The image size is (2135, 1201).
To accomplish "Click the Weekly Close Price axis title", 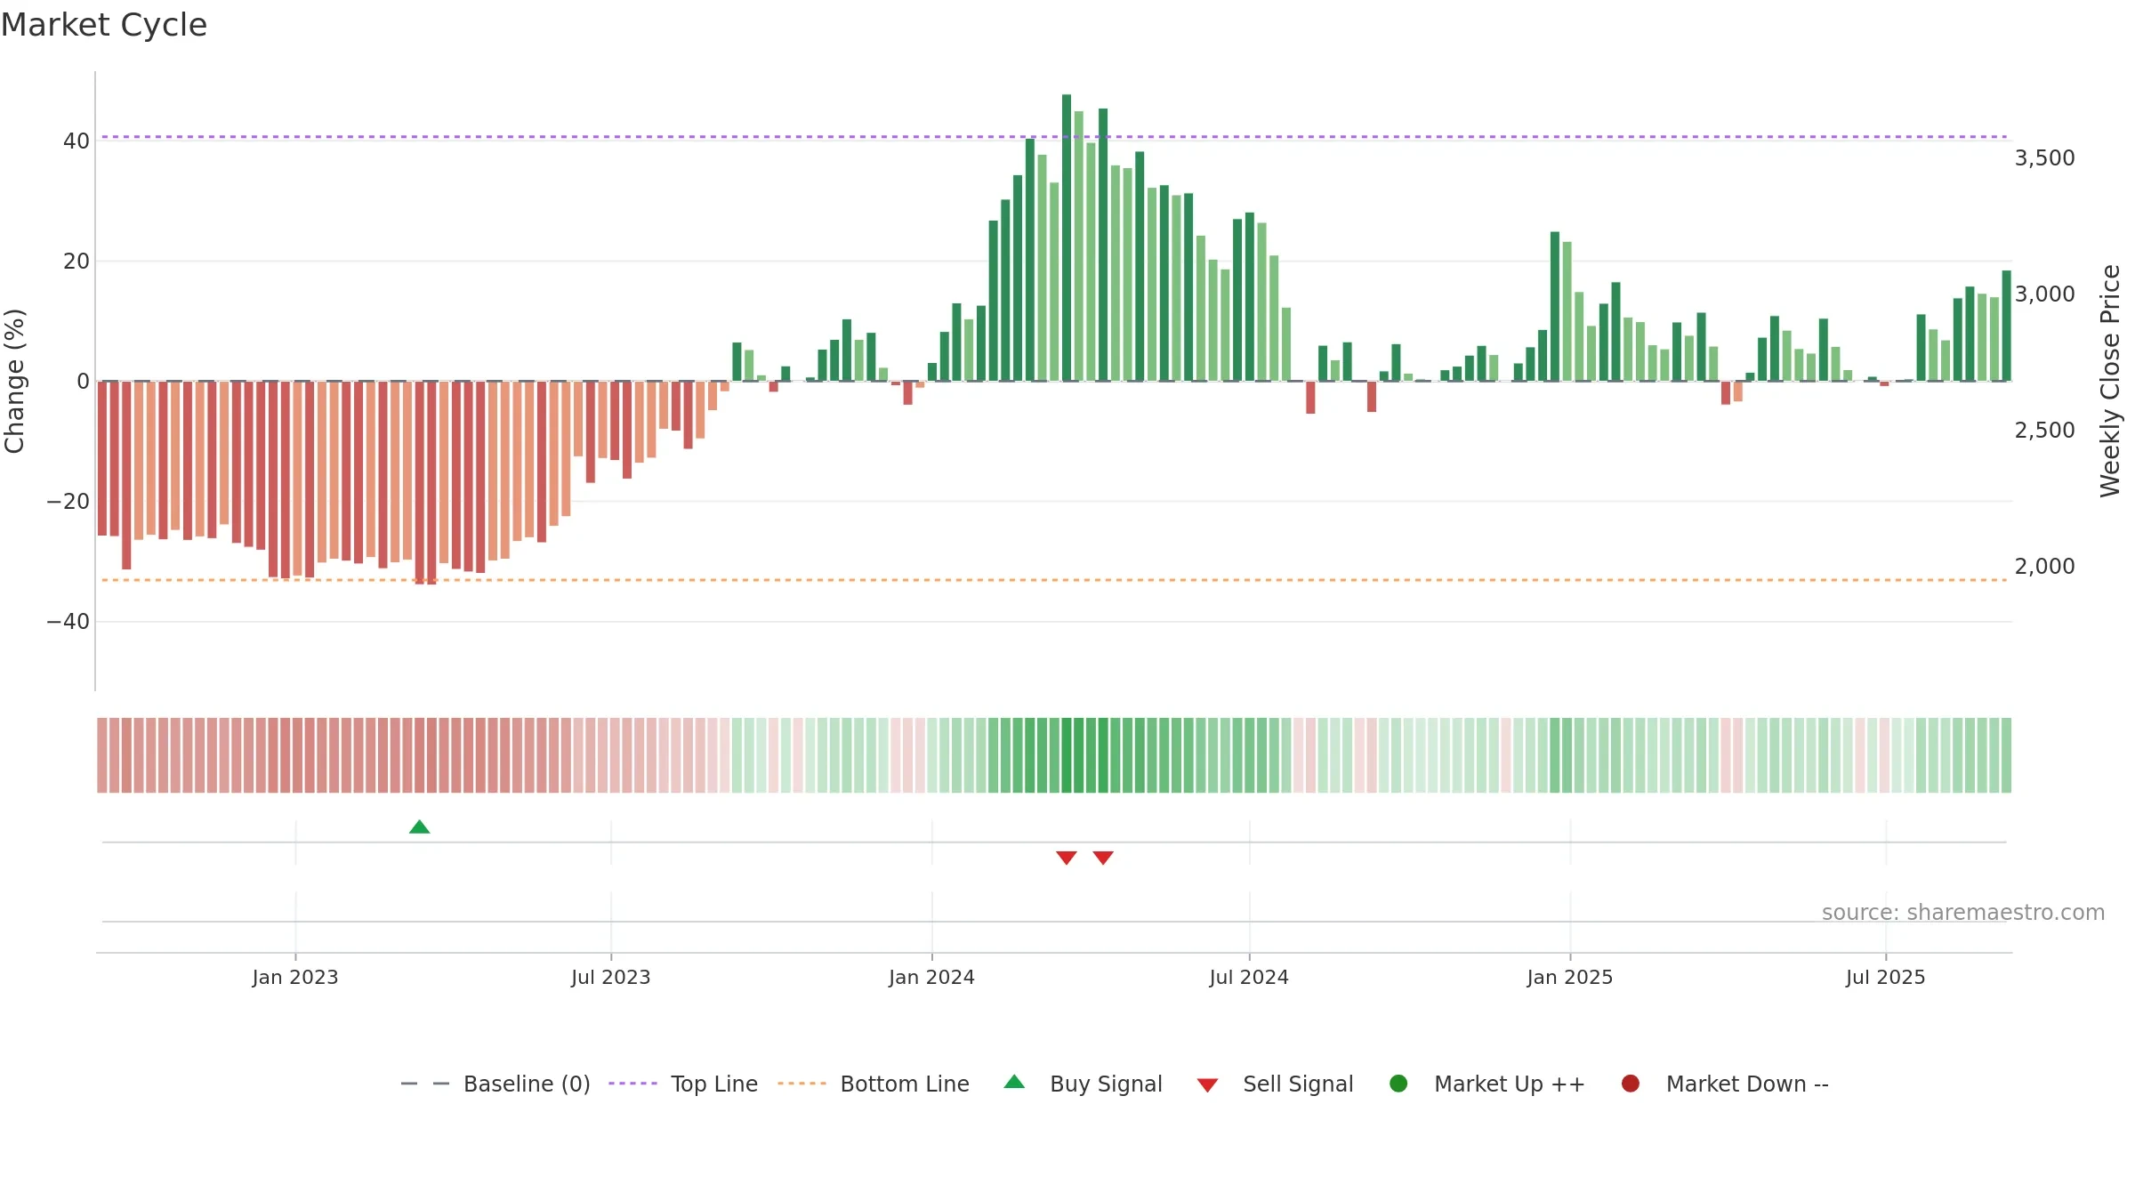I will pos(2110,381).
